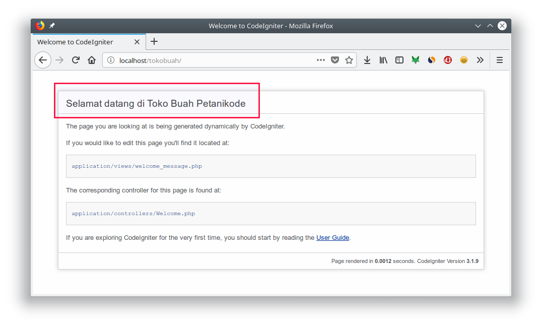
Task: Open page actions three-dot menu
Action: (x=321, y=60)
